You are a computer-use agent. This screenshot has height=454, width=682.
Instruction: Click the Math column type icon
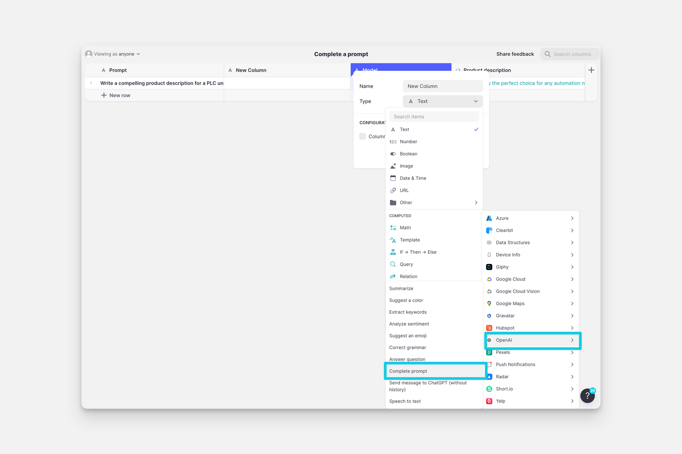click(393, 228)
